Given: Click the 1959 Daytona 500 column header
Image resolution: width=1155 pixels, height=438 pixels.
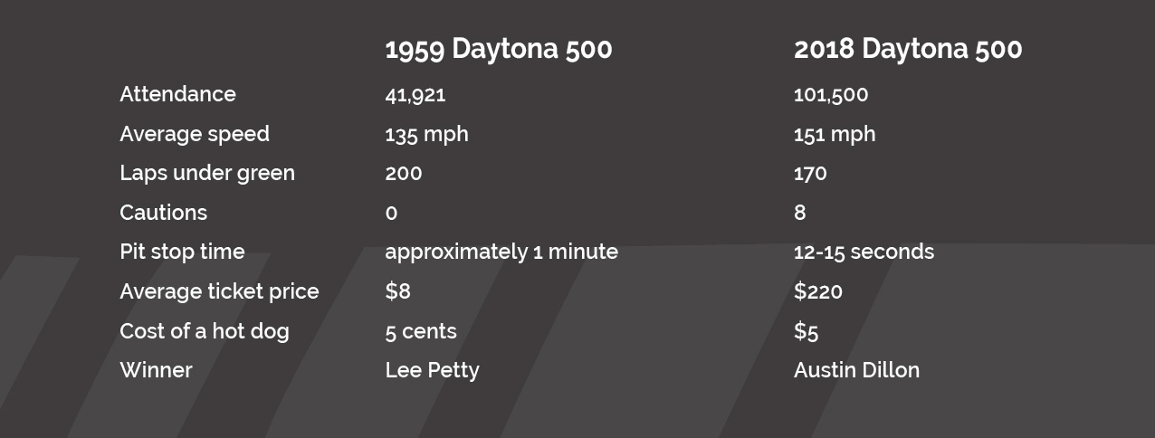Looking at the screenshot, I should pyautogui.click(x=499, y=49).
